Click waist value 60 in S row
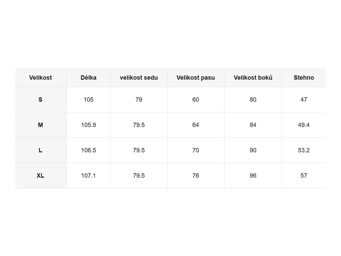Screen dimensions: 341x256 pyautogui.click(x=196, y=100)
